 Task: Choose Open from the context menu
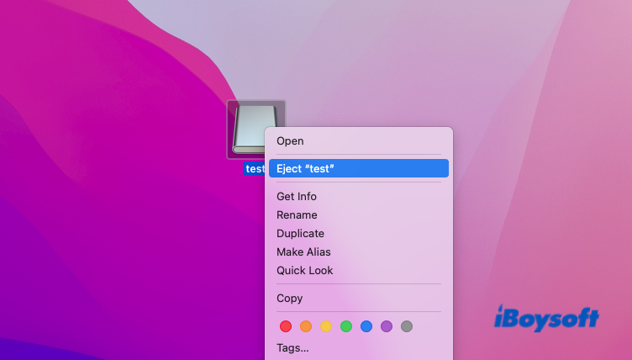(x=291, y=141)
